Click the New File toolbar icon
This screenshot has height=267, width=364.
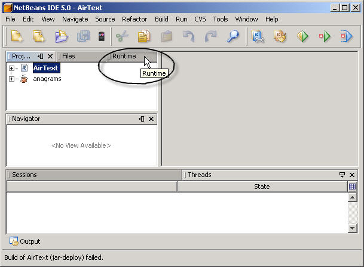coord(17,36)
